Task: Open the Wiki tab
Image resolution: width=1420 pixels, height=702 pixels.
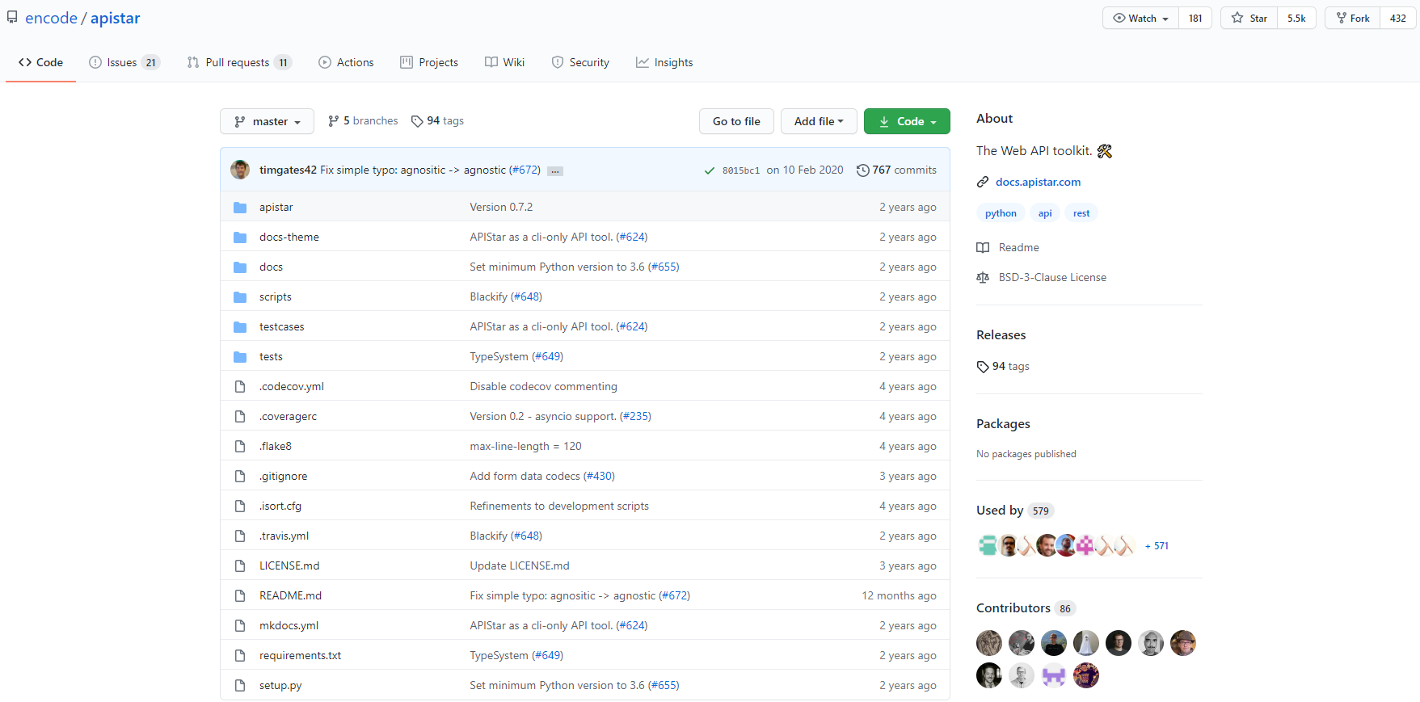Action: tap(504, 62)
